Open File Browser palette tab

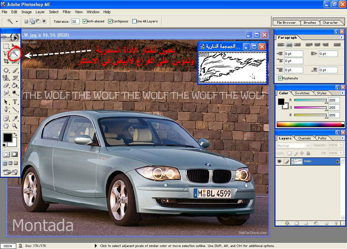[286, 23]
